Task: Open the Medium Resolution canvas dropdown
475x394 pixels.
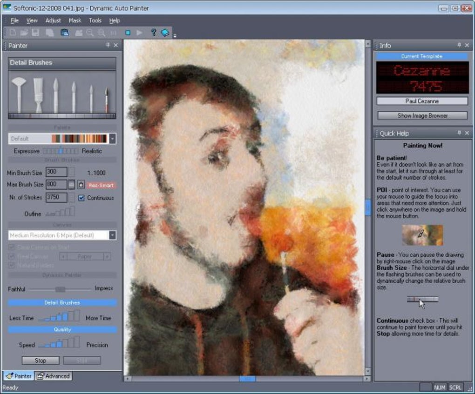Action: click(112, 235)
